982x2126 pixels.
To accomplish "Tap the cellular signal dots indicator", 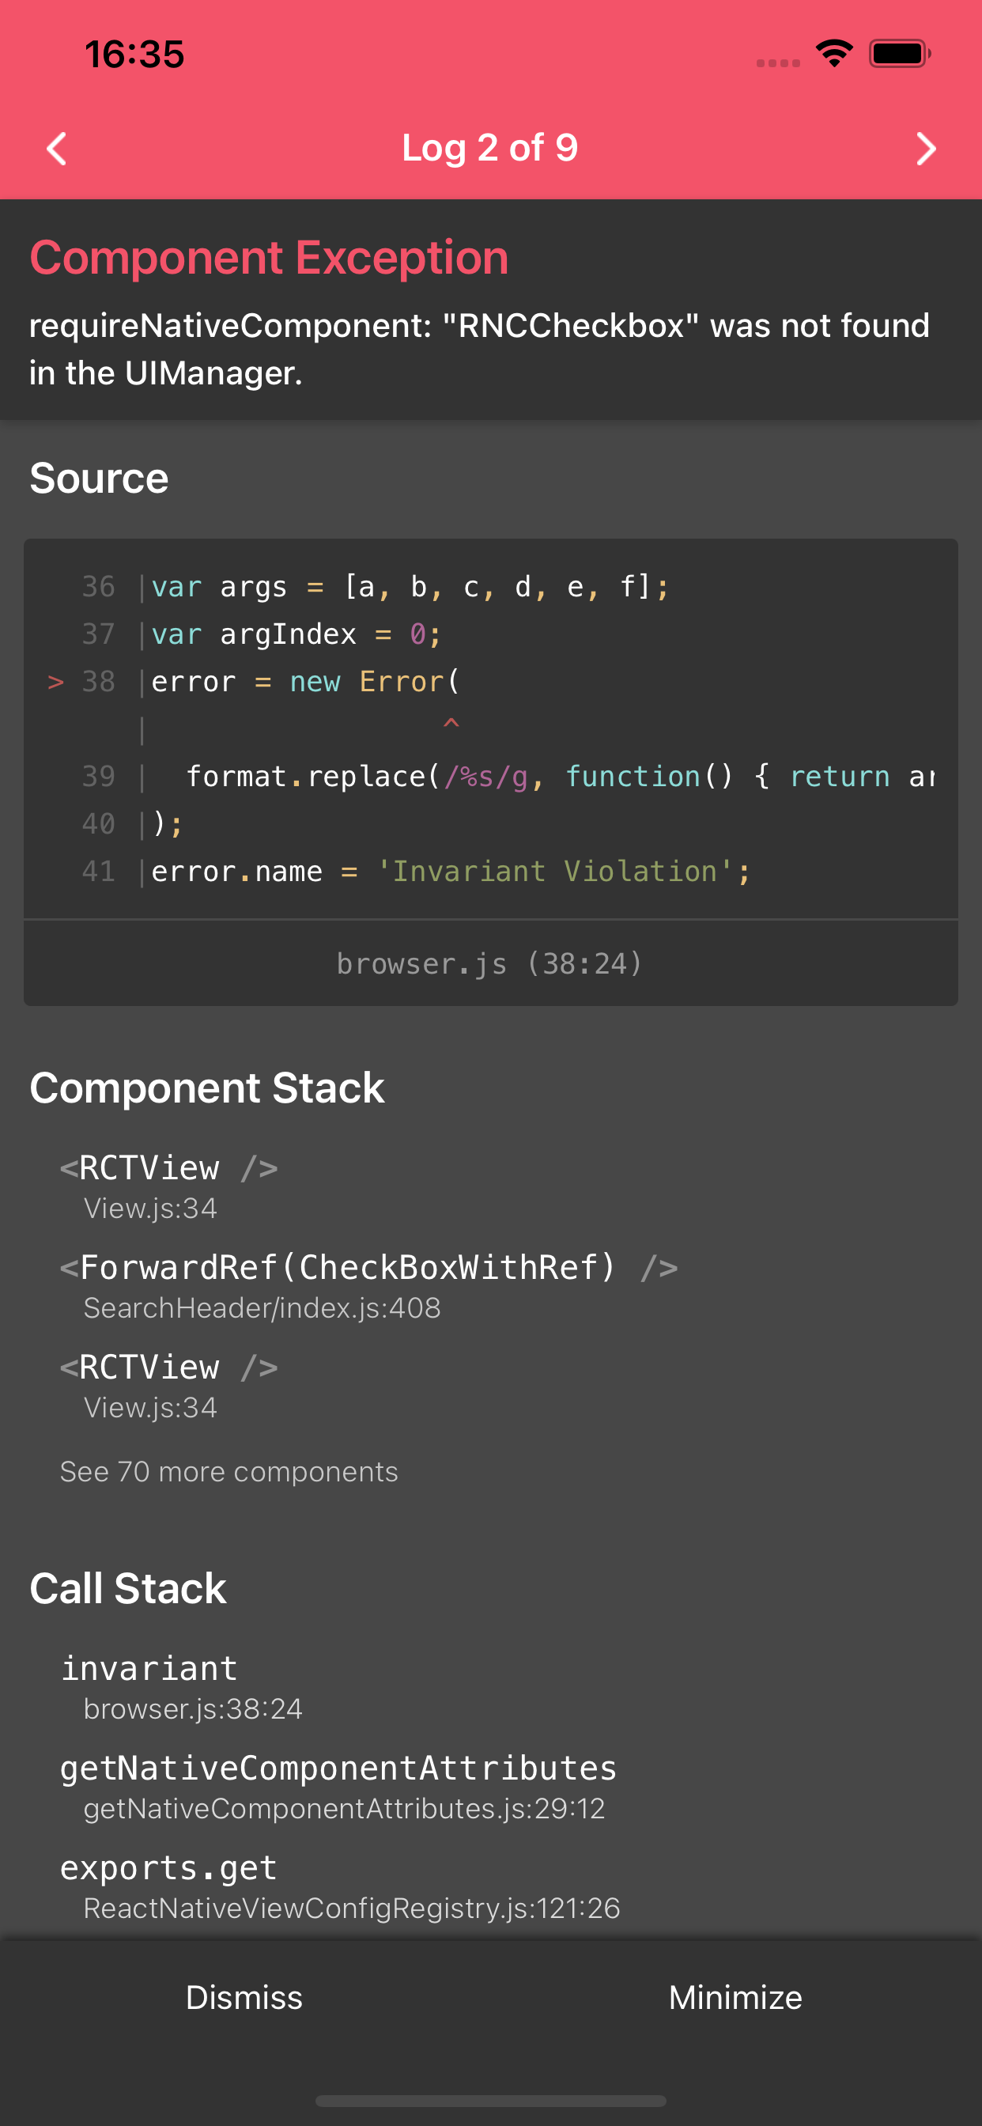I will coord(776,61).
